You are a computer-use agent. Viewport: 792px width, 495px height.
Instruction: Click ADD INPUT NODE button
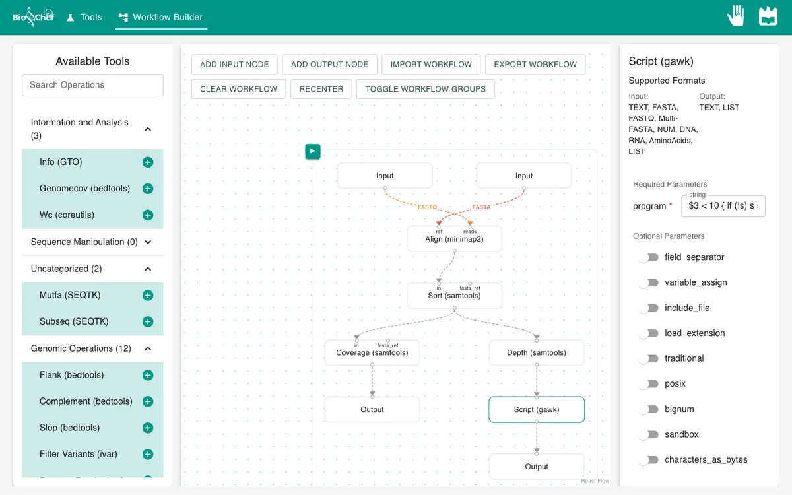pos(234,65)
